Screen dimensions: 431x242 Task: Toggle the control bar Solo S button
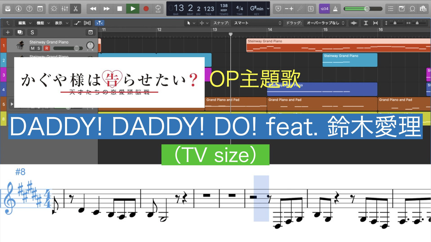[310, 9]
